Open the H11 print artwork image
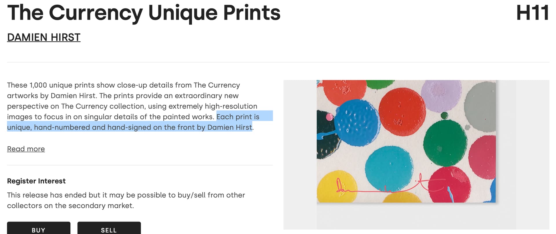This screenshot has width=556, height=234. (406, 141)
